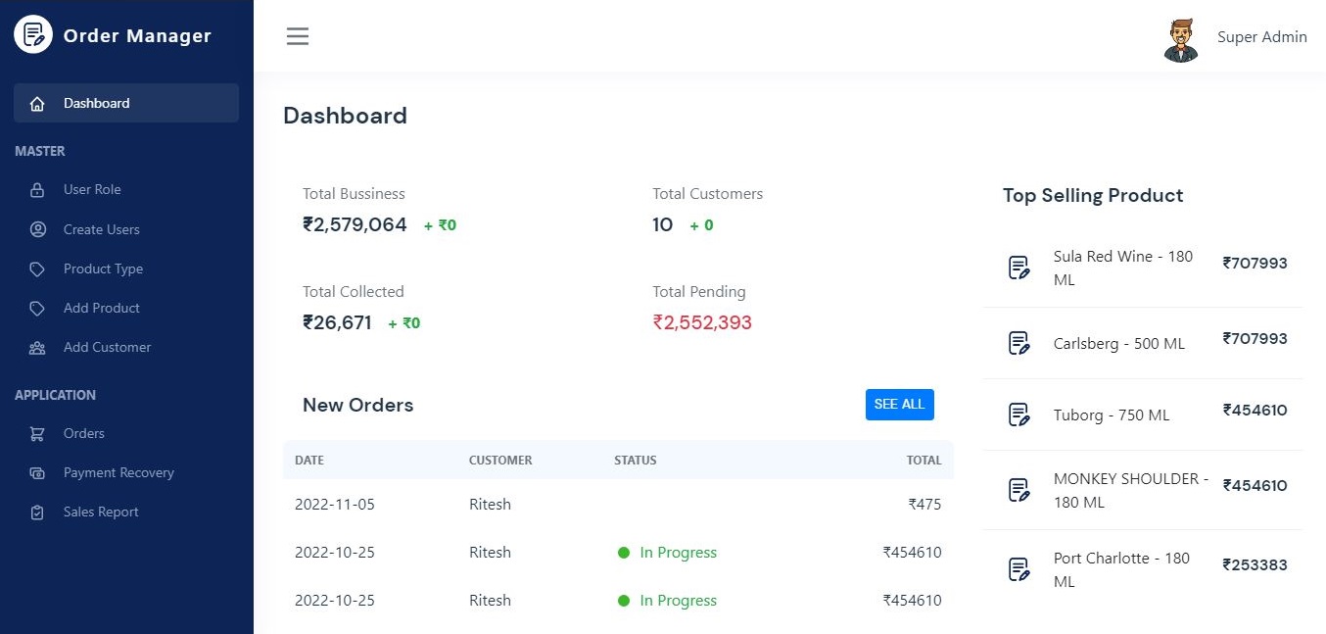Click the document icon beside Carlsberg - 500 ML

(1019, 343)
